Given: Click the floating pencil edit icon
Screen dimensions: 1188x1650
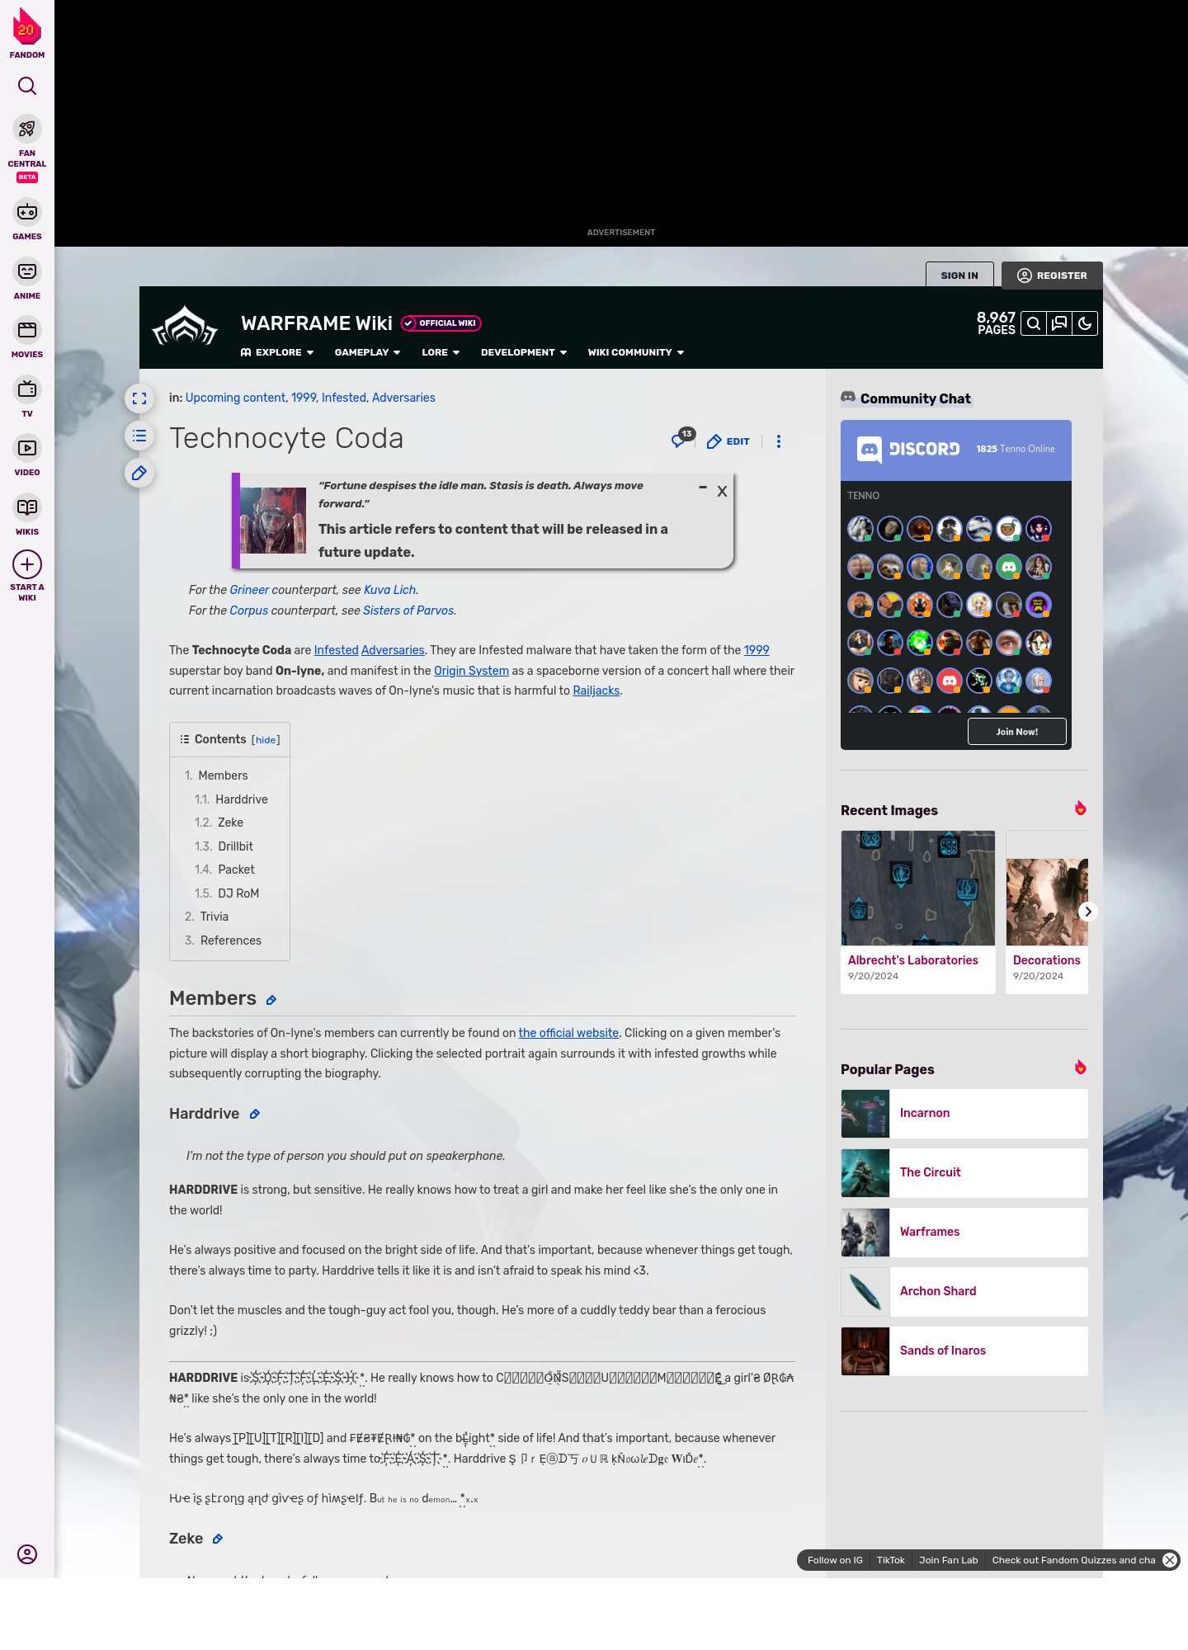Looking at the screenshot, I should pyautogui.click(x=139, y=473).
